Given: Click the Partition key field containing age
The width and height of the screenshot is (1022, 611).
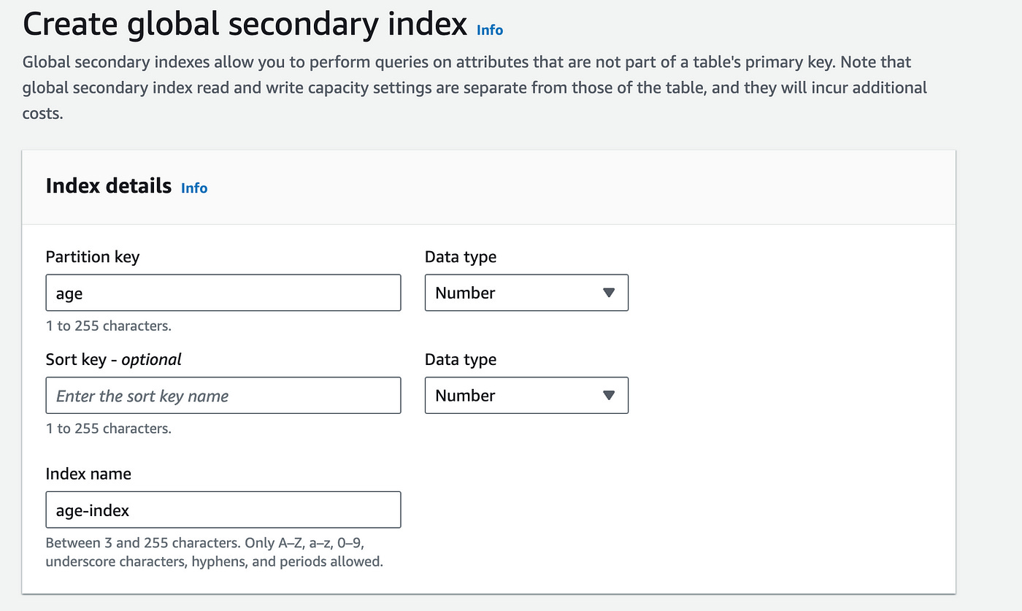Looking at the screenshot, I should (223, 293).
